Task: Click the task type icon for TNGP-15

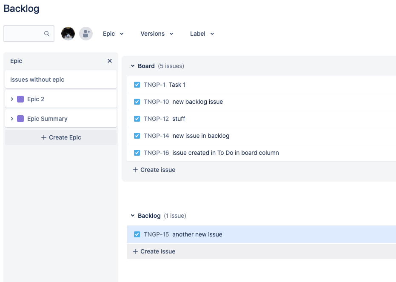Action: pyautogui.click(x=137, y=234)
